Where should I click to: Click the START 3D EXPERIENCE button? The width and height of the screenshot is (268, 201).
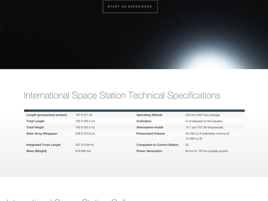pyautogui.click(x=130, y=6)
